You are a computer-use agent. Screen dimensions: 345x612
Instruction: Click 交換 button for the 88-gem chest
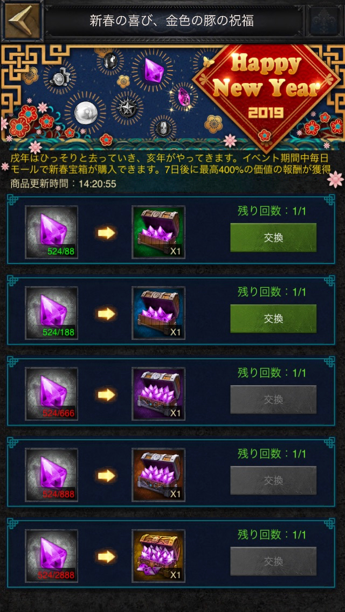pyautogui.click(x=273, y=238)
